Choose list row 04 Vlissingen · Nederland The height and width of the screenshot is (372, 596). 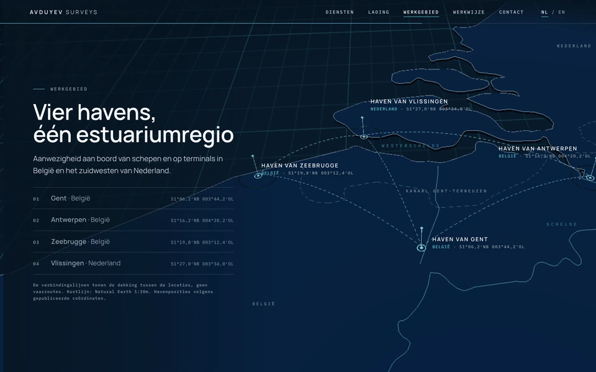[x=133, y=263]
